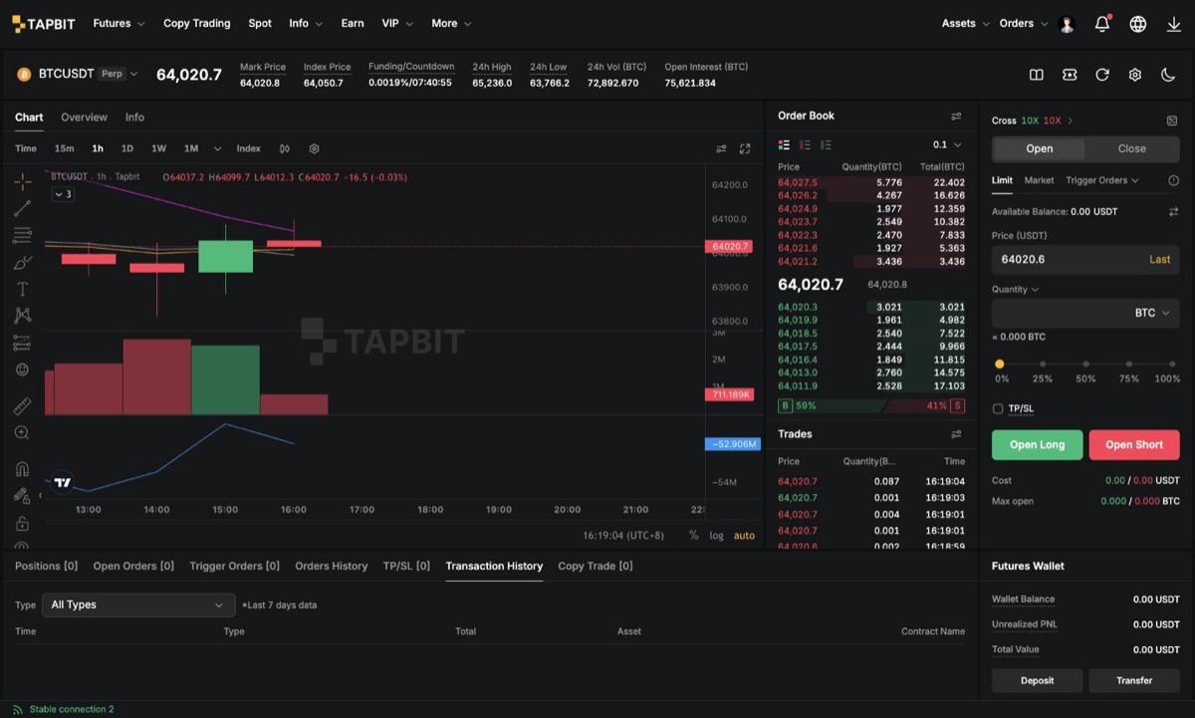Collapse the indicator legend 3 toggle
1195x718 pixels.
(x=63, y=194)
